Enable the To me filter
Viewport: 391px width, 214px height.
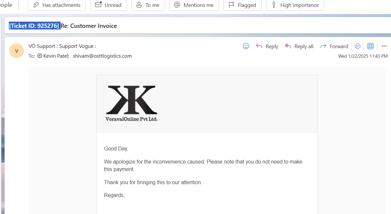click(x=148, y=5)
